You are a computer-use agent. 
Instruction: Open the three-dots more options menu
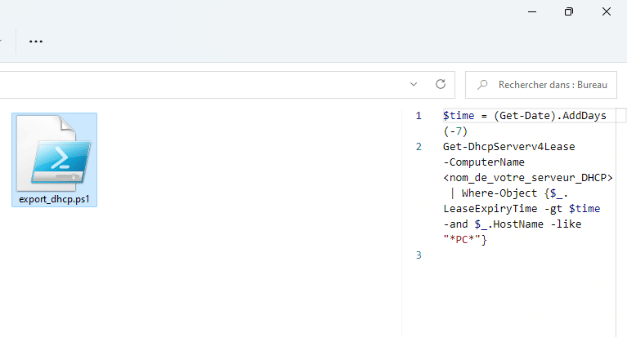[36, 41]
